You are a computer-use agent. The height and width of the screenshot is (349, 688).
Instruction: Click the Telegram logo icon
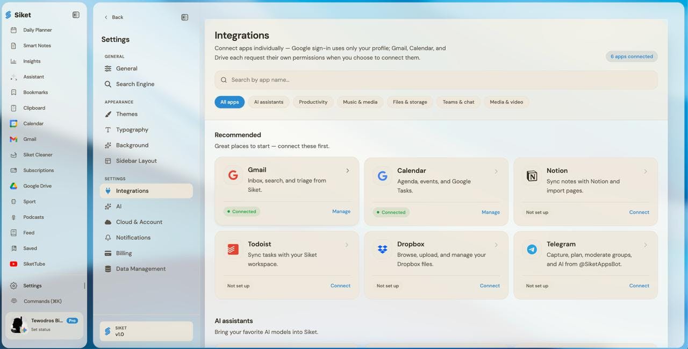point(532,250)
